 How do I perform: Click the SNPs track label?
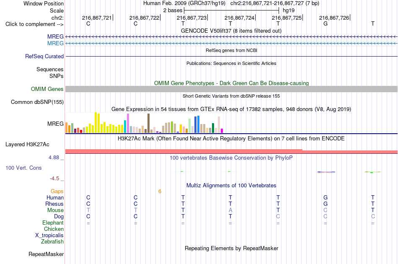[x=57, y=76]
